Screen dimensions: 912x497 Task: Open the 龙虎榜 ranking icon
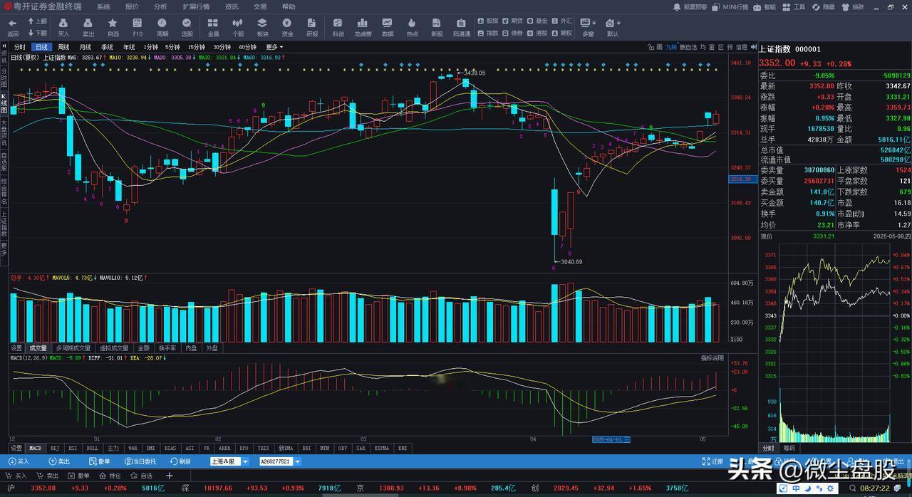[x=363, y=23]
